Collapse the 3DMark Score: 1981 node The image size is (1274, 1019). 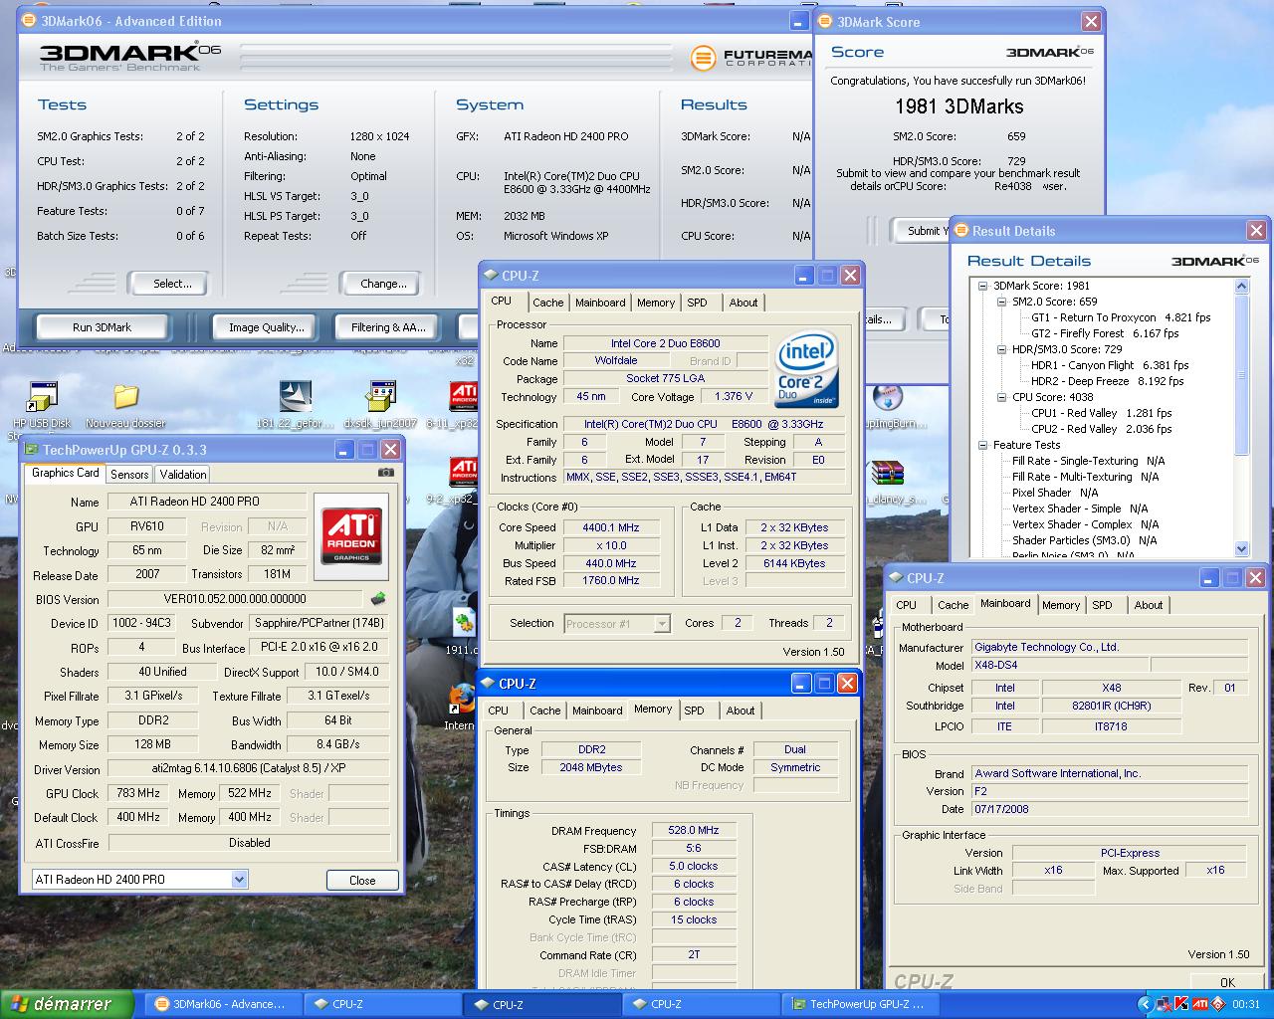982,286
